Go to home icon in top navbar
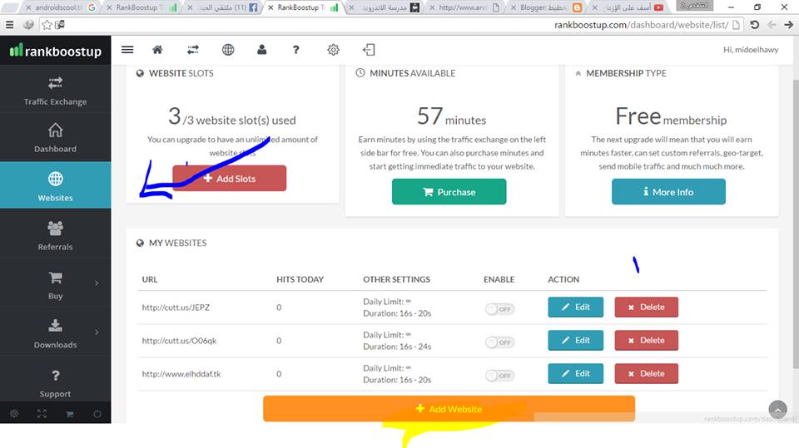This screenshot has height=448, width=799. point(157,49)
